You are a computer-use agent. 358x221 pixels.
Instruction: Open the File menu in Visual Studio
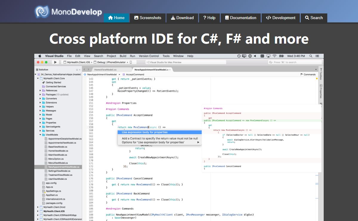point(69,56)
